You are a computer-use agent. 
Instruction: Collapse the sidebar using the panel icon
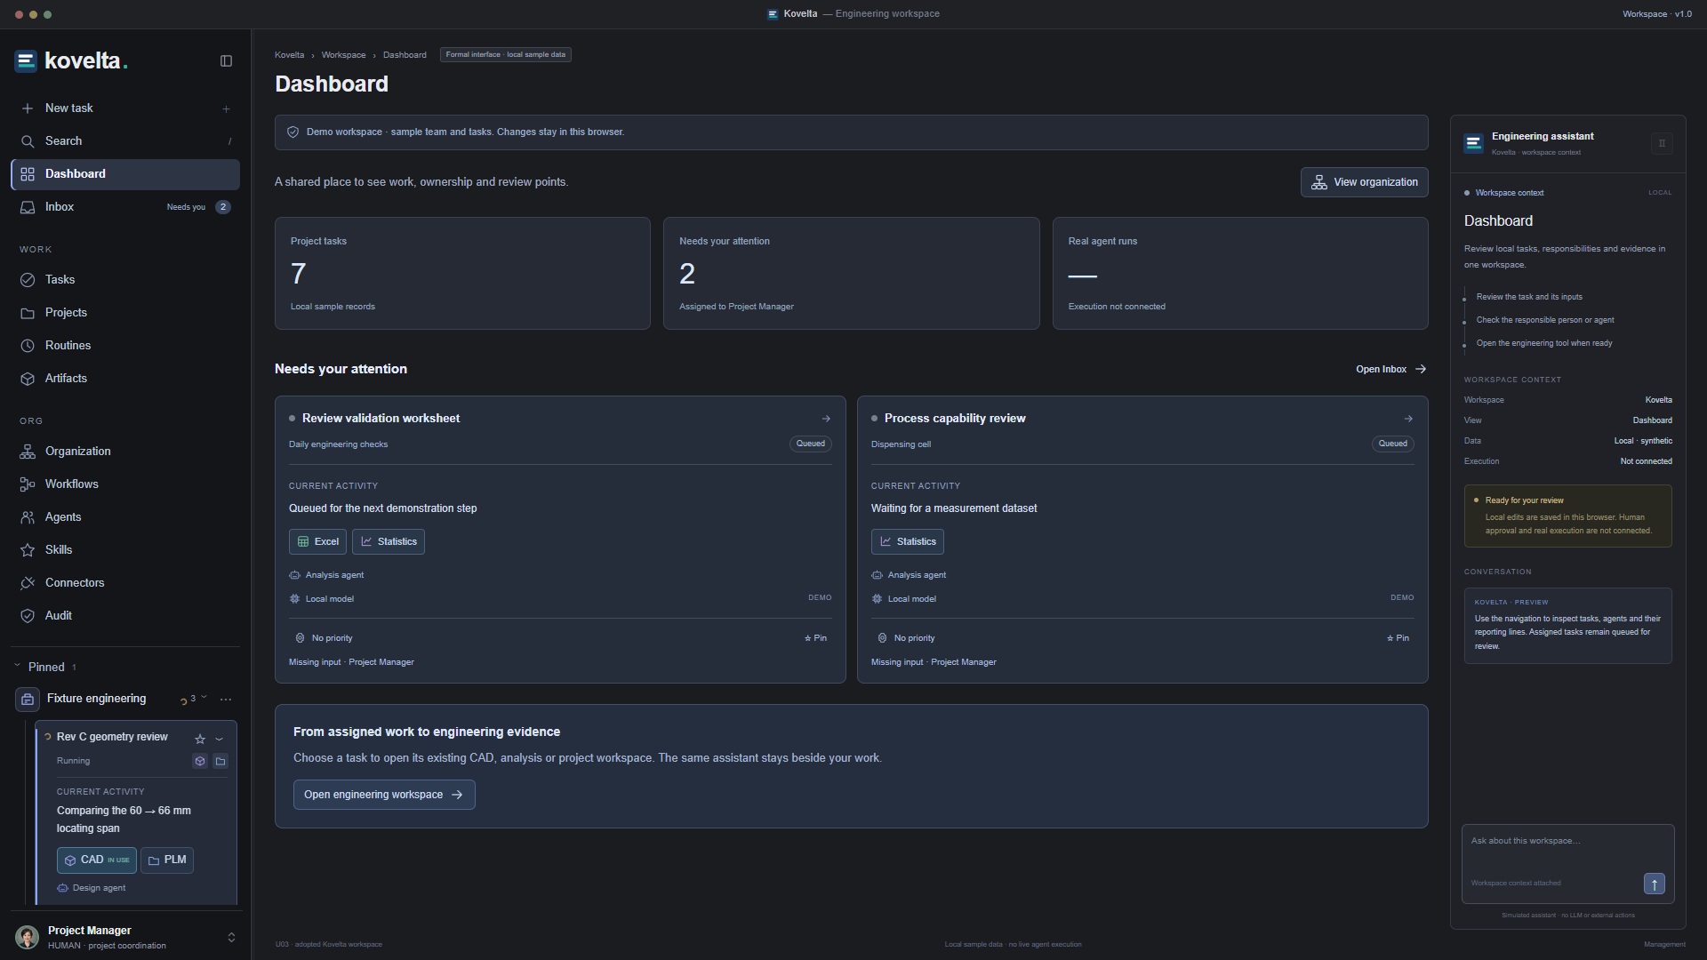(x=226, y=61)
